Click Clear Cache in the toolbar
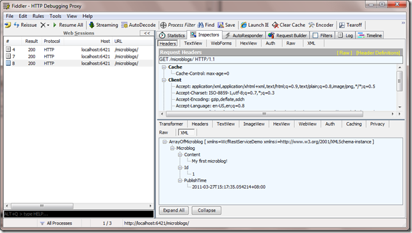 (289, 25)
